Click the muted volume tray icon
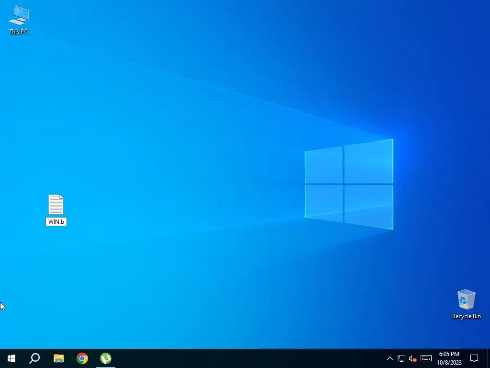Viewport: 490px width, 368px height. tap(412, 358)
